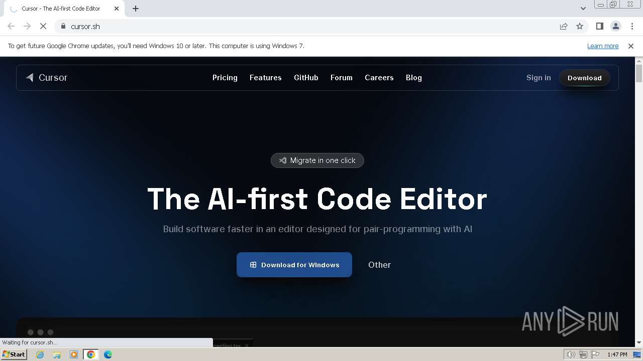Click the Windows logo on the download button
Viewport: 643px width, 361px height.
coord(253,265)
